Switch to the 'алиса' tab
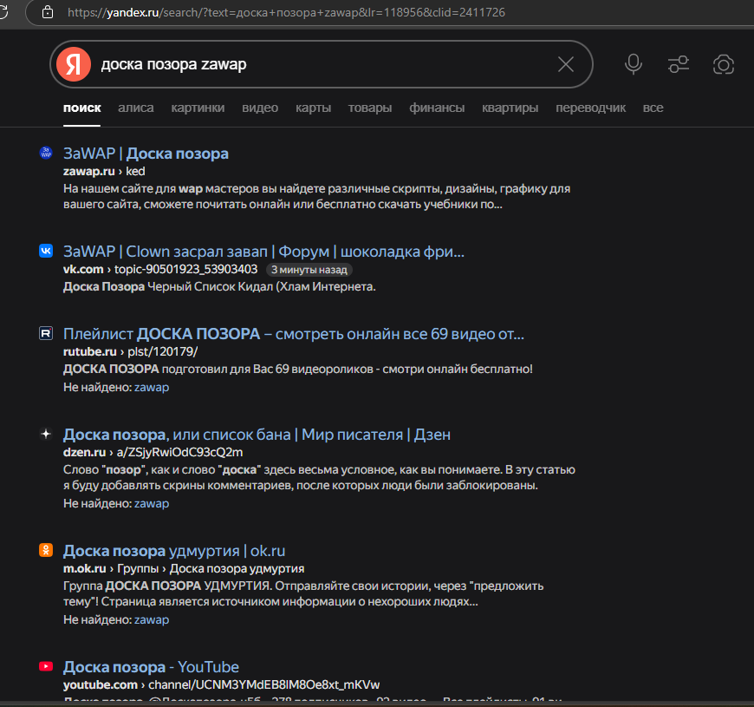The width and height of the screenshot is (754, 707). 136,108
